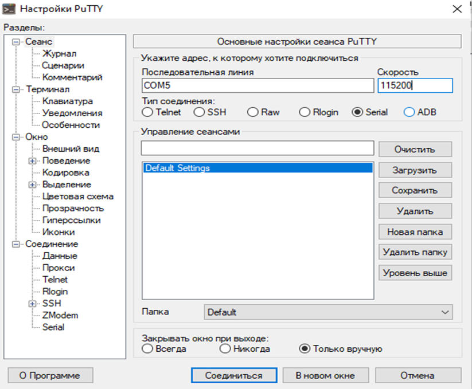
Task: Collapse the Терминал tree node
Action: tap(15, 89)
